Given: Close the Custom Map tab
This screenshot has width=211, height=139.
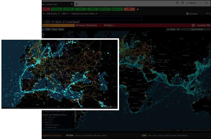Looking at the screenshot, I should click(x=72, y=4).
